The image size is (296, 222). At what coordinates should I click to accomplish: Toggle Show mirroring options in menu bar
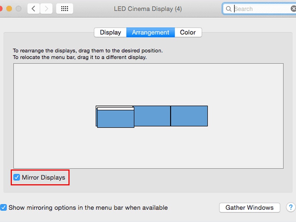click(4, 208)
